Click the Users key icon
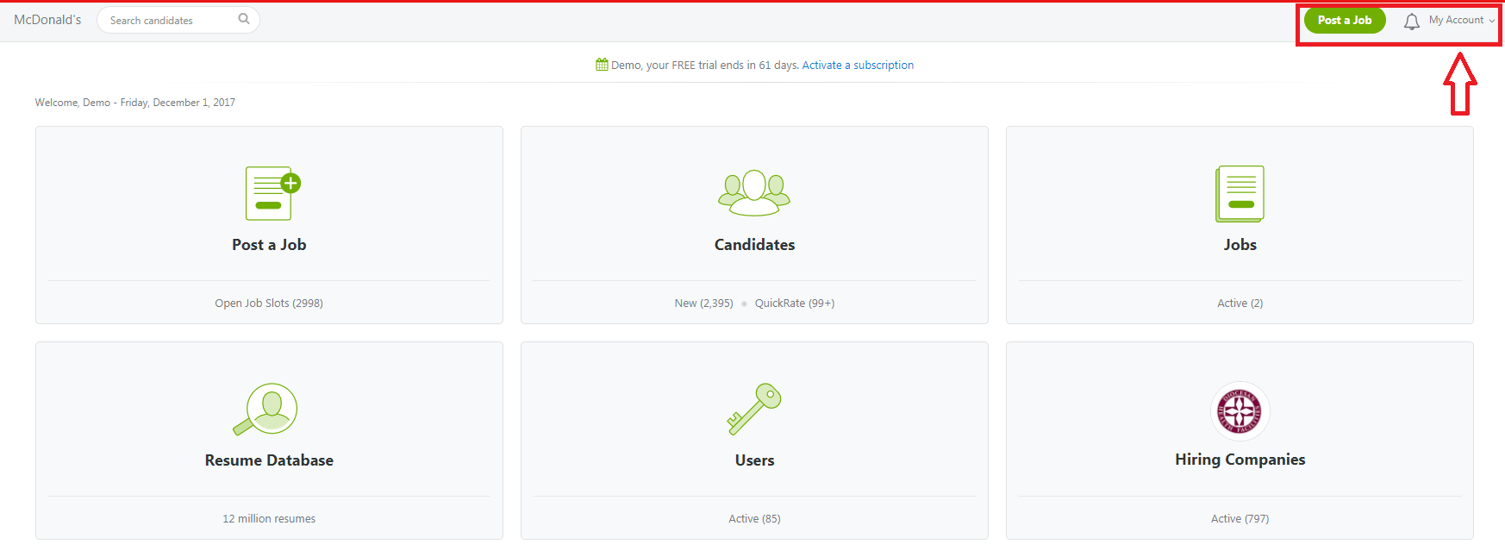The height and width of the screenshot is (557, 1505). coord(754,409)
